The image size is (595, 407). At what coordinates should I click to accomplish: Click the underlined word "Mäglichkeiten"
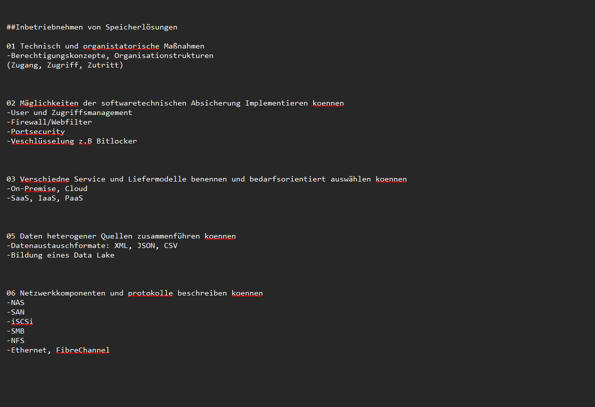[x=49, y=103]
